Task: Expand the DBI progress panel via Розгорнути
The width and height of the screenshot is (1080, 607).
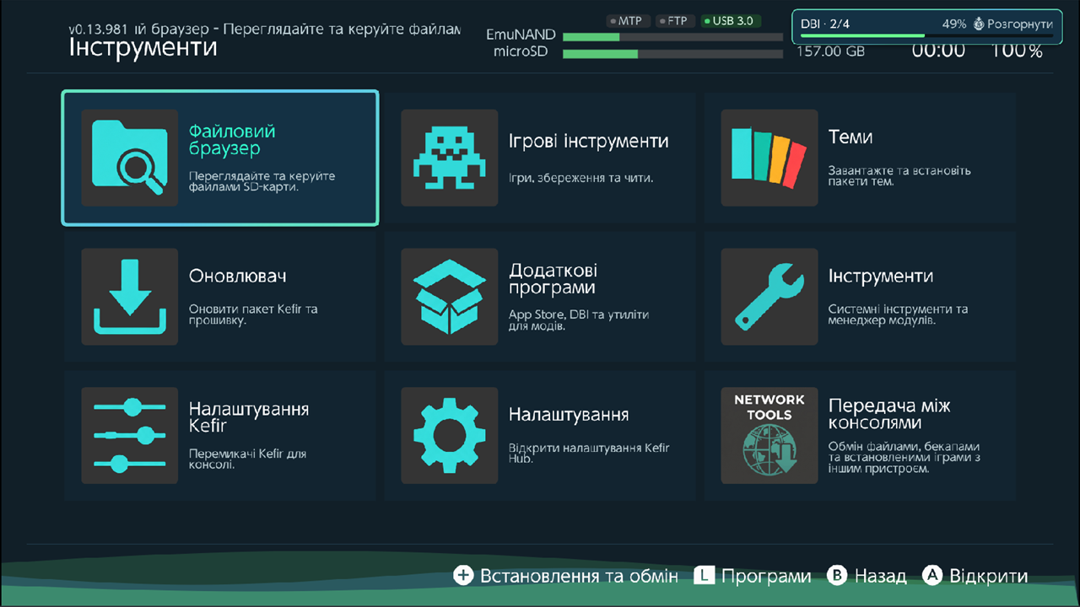Action: click(1012, 24)
